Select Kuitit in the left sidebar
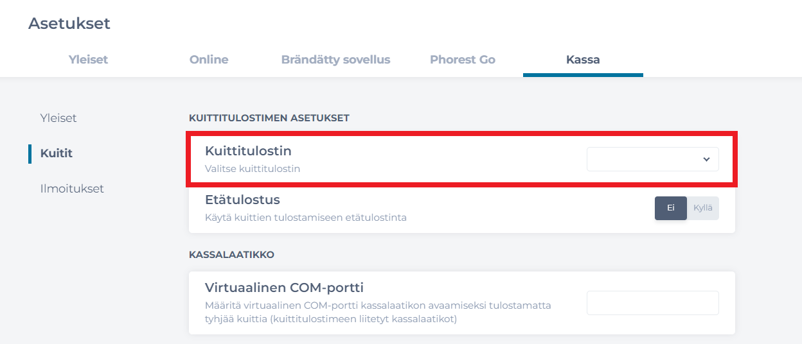This screenshot has width=802, height=344. pyautogui.click(x=57, y=153)
